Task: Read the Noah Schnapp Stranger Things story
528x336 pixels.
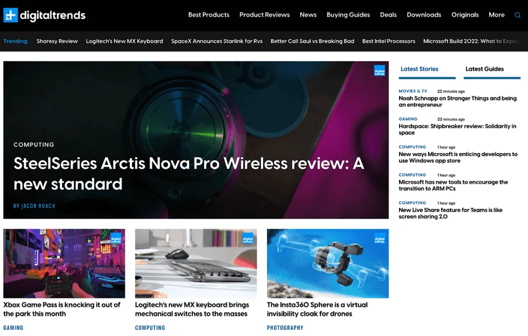Action: (x=458, y=102)
